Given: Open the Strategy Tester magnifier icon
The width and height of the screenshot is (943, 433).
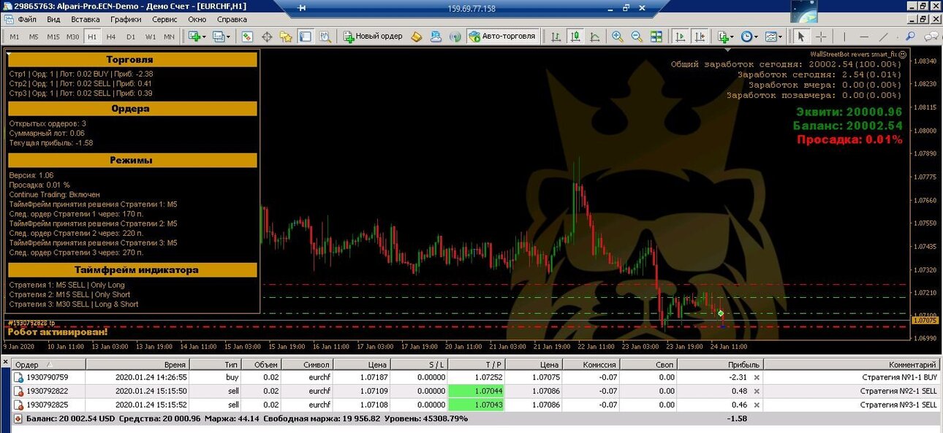Looking at the screenshot, I should [325, 37].
